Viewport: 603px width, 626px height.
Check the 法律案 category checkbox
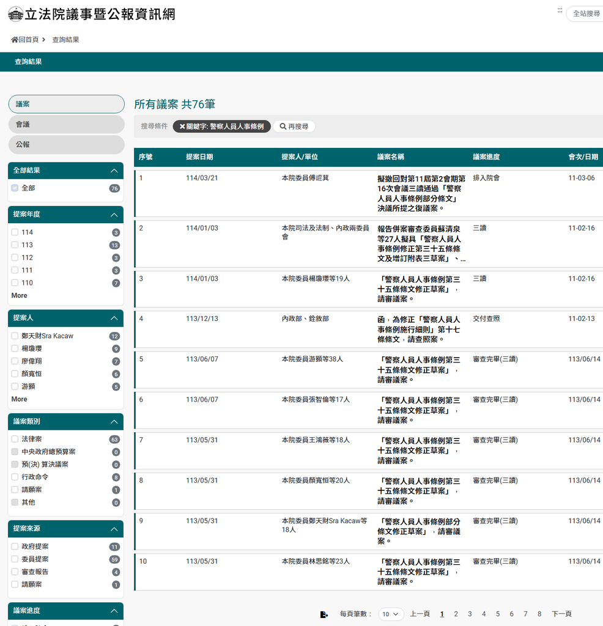coord(15,439)
